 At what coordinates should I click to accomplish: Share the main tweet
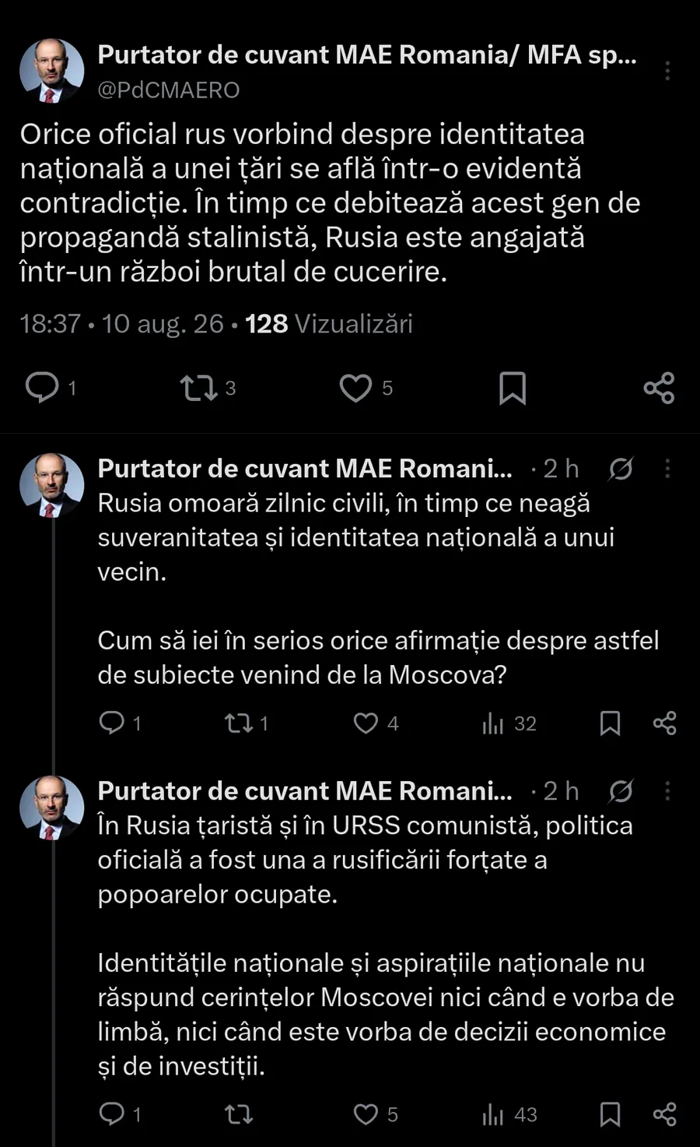[x=660, y=388]
